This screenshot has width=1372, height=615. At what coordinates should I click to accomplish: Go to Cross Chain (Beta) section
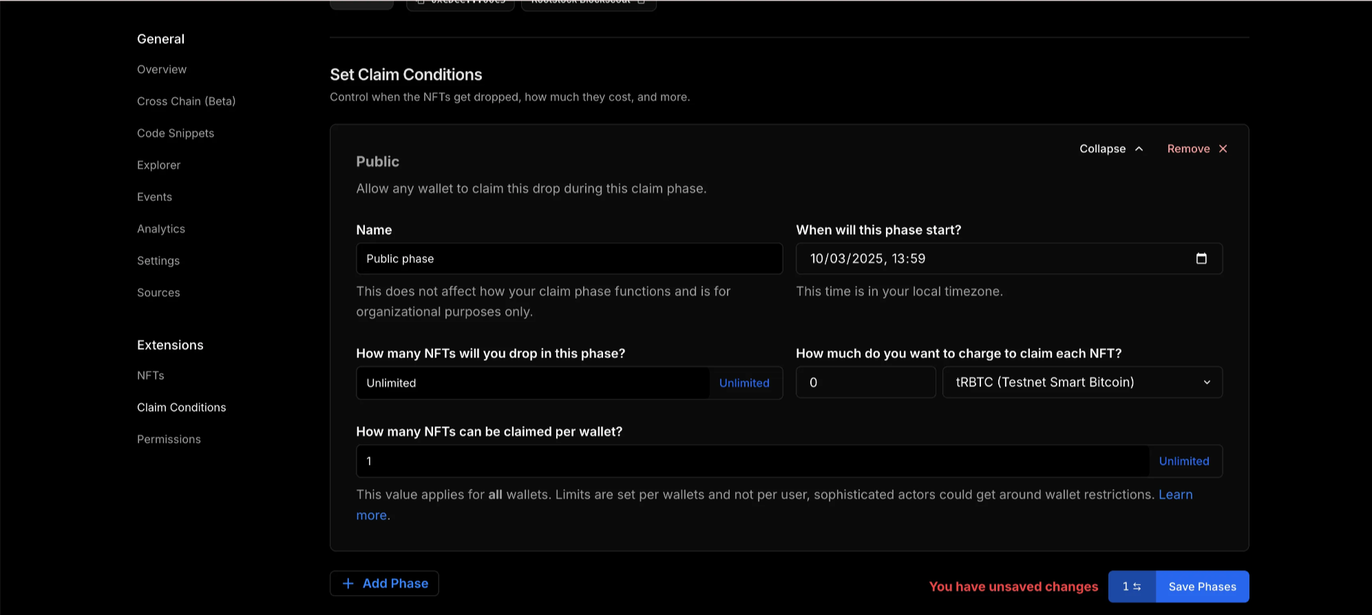[186, 101]
